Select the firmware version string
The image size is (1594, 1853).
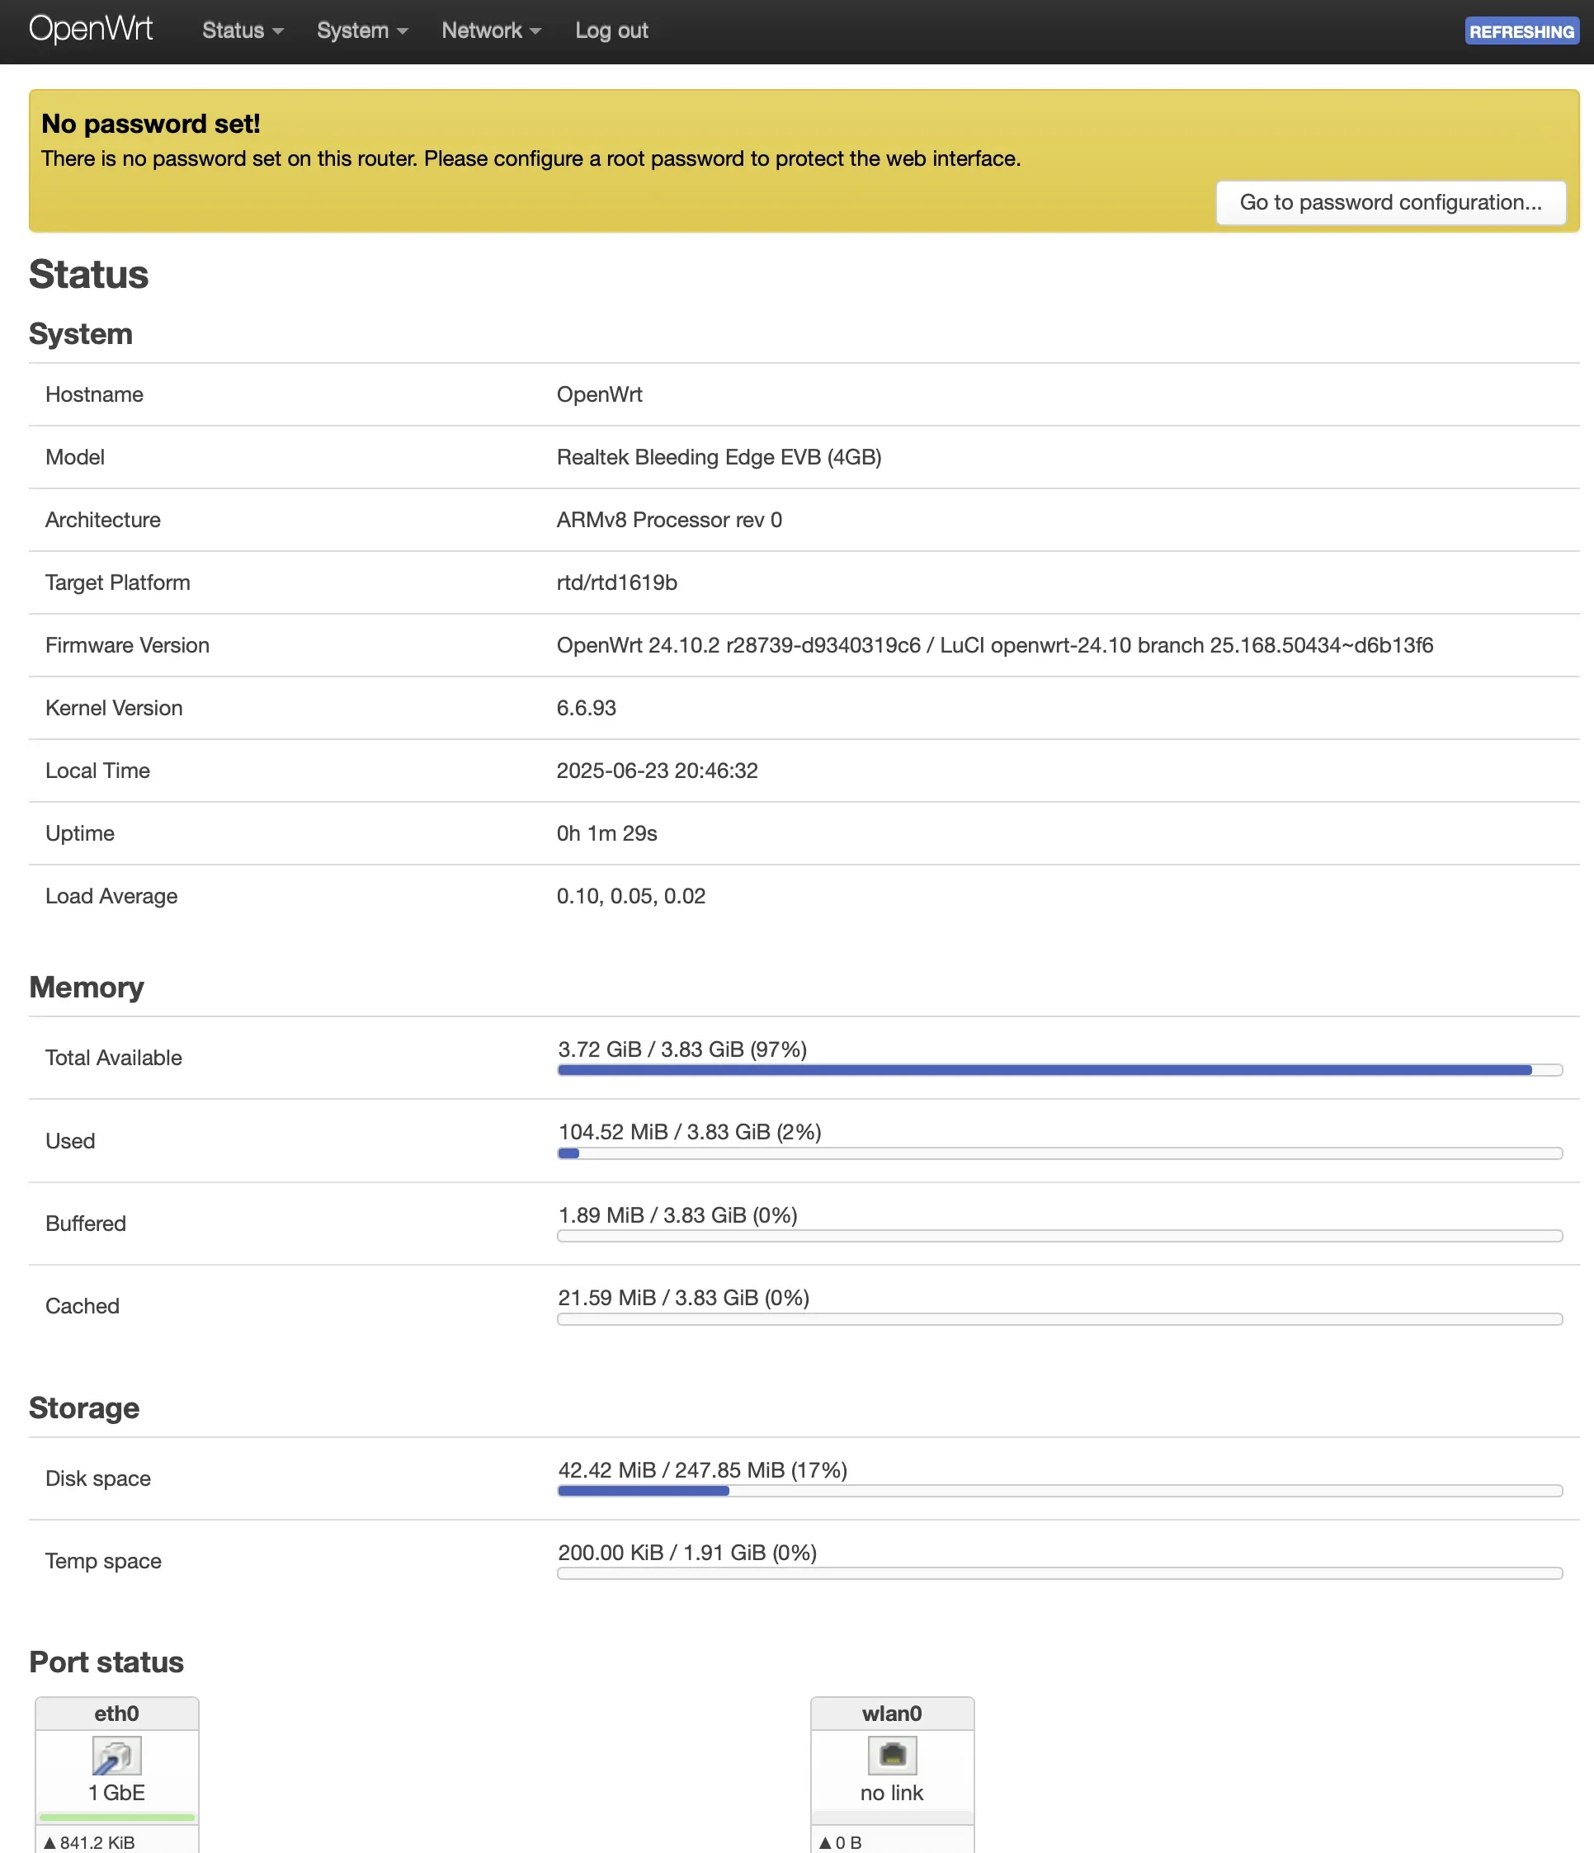coord(995,645)
